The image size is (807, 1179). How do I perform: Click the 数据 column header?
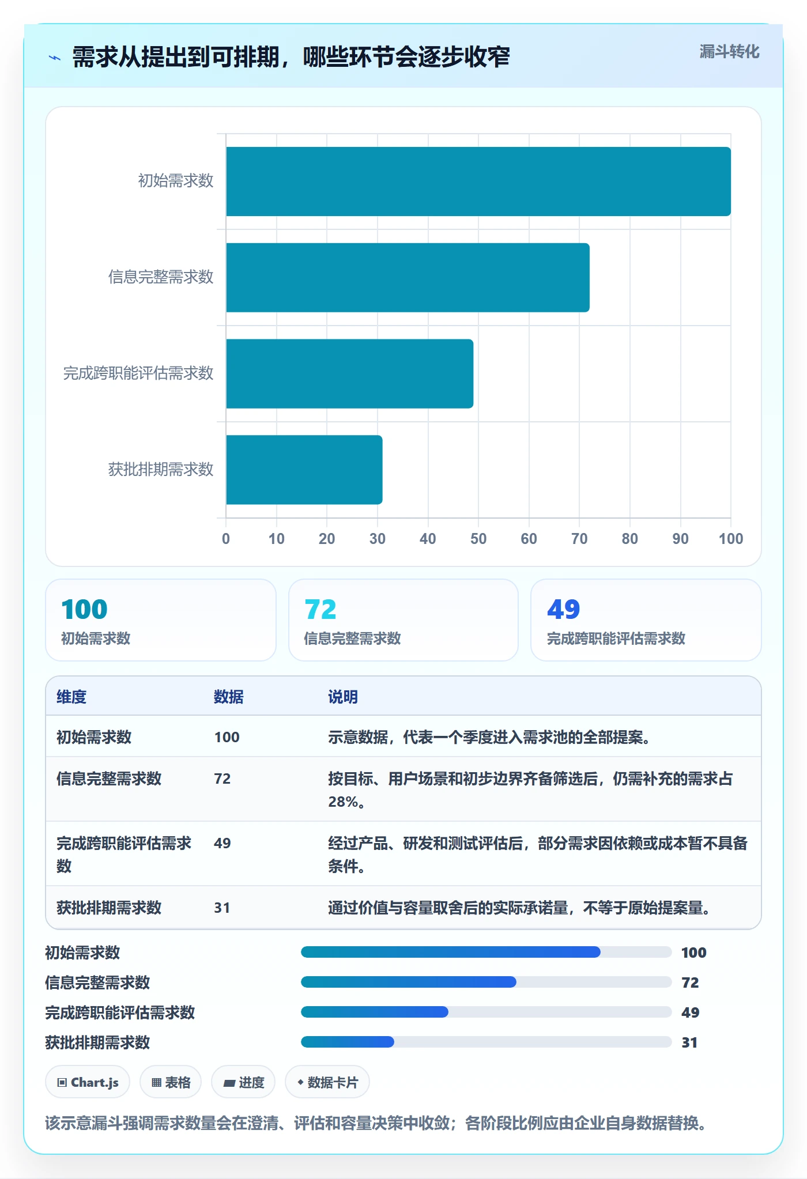click(228, 697)
